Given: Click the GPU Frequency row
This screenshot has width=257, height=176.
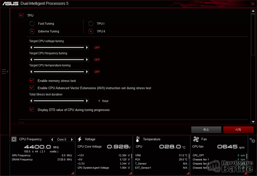Looking at the screenshot, I should (42, 155).
